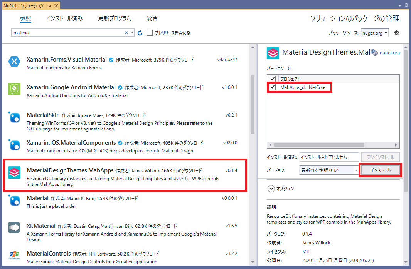Click the アンインストール button
Image resolution: width=411 pixels, height=269 pixels.
(x=380, y=157)
